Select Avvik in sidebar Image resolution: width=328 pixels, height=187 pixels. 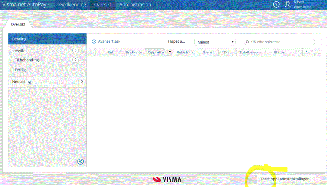(x=19, y=51)
